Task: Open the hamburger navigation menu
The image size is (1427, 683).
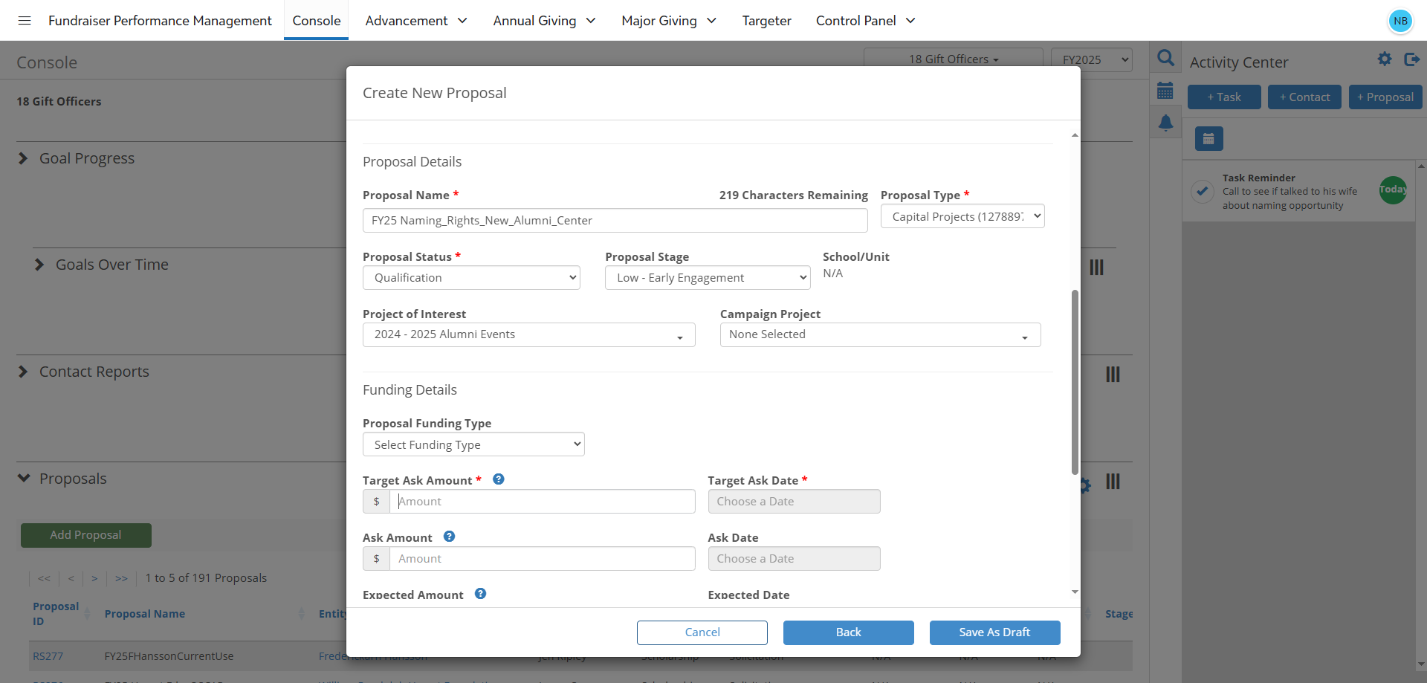Action: click(25, 20)
